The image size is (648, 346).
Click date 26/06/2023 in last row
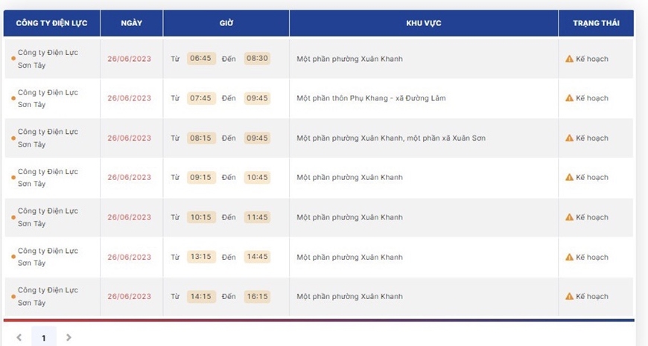pos(130,296)
